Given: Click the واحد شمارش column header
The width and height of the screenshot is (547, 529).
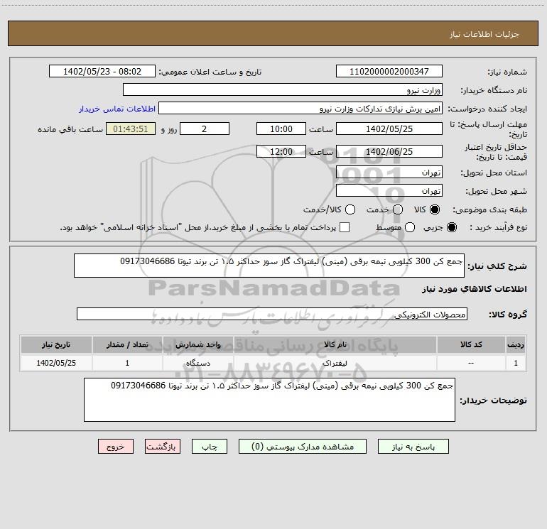Looking at the screenshot, I should (197, 344).
